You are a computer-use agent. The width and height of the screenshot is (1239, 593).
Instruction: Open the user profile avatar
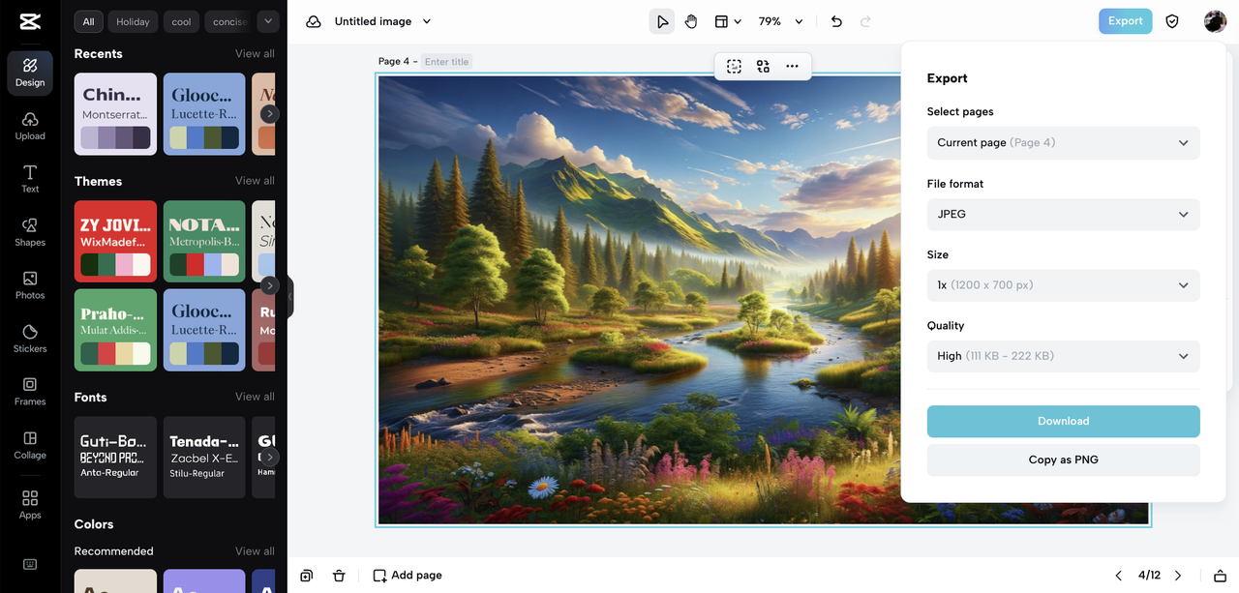pos(1215,21)
